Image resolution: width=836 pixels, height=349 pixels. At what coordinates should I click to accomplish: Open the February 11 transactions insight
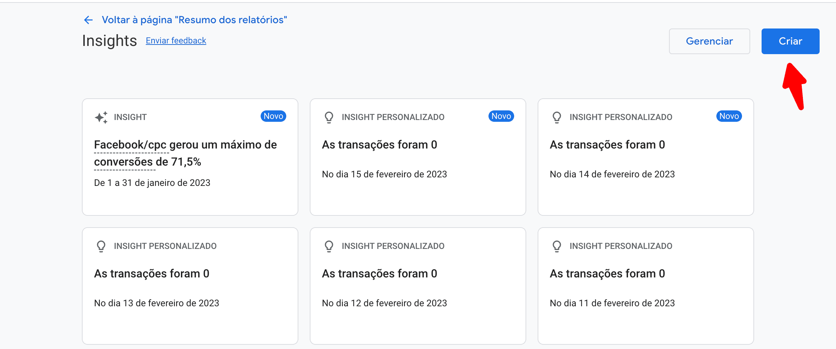click(646, 285)
